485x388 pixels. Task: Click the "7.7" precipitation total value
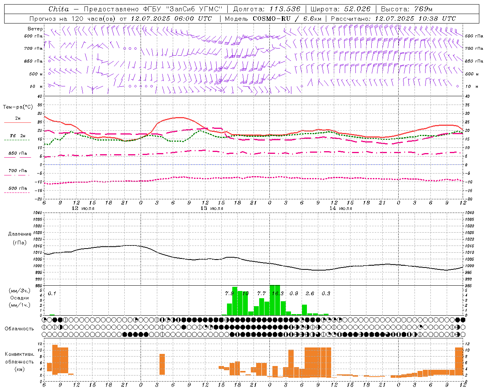tap(261, 293)
